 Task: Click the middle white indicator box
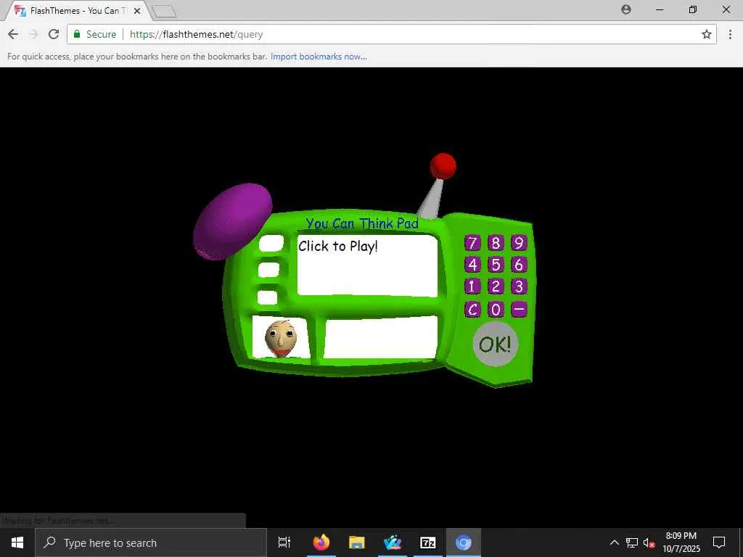(268, 270)
